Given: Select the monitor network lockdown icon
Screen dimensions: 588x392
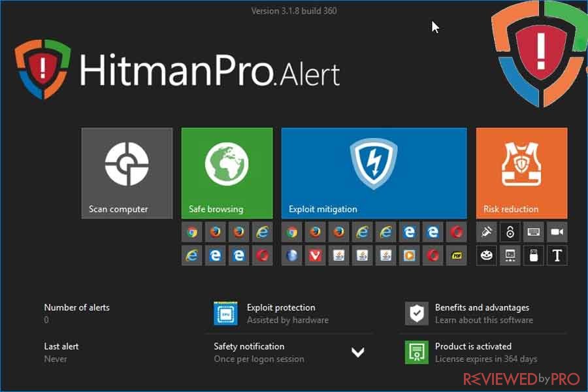Looking at the screenshot, I should [510, 255].
